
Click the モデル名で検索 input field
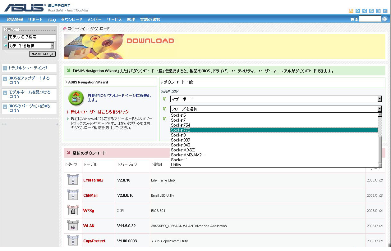[x=32, y=37]
